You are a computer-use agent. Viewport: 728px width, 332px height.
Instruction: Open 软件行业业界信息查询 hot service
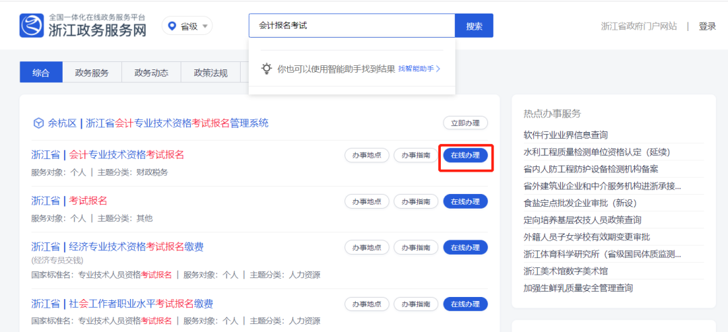pyautogui.click(x=566, y=135)
